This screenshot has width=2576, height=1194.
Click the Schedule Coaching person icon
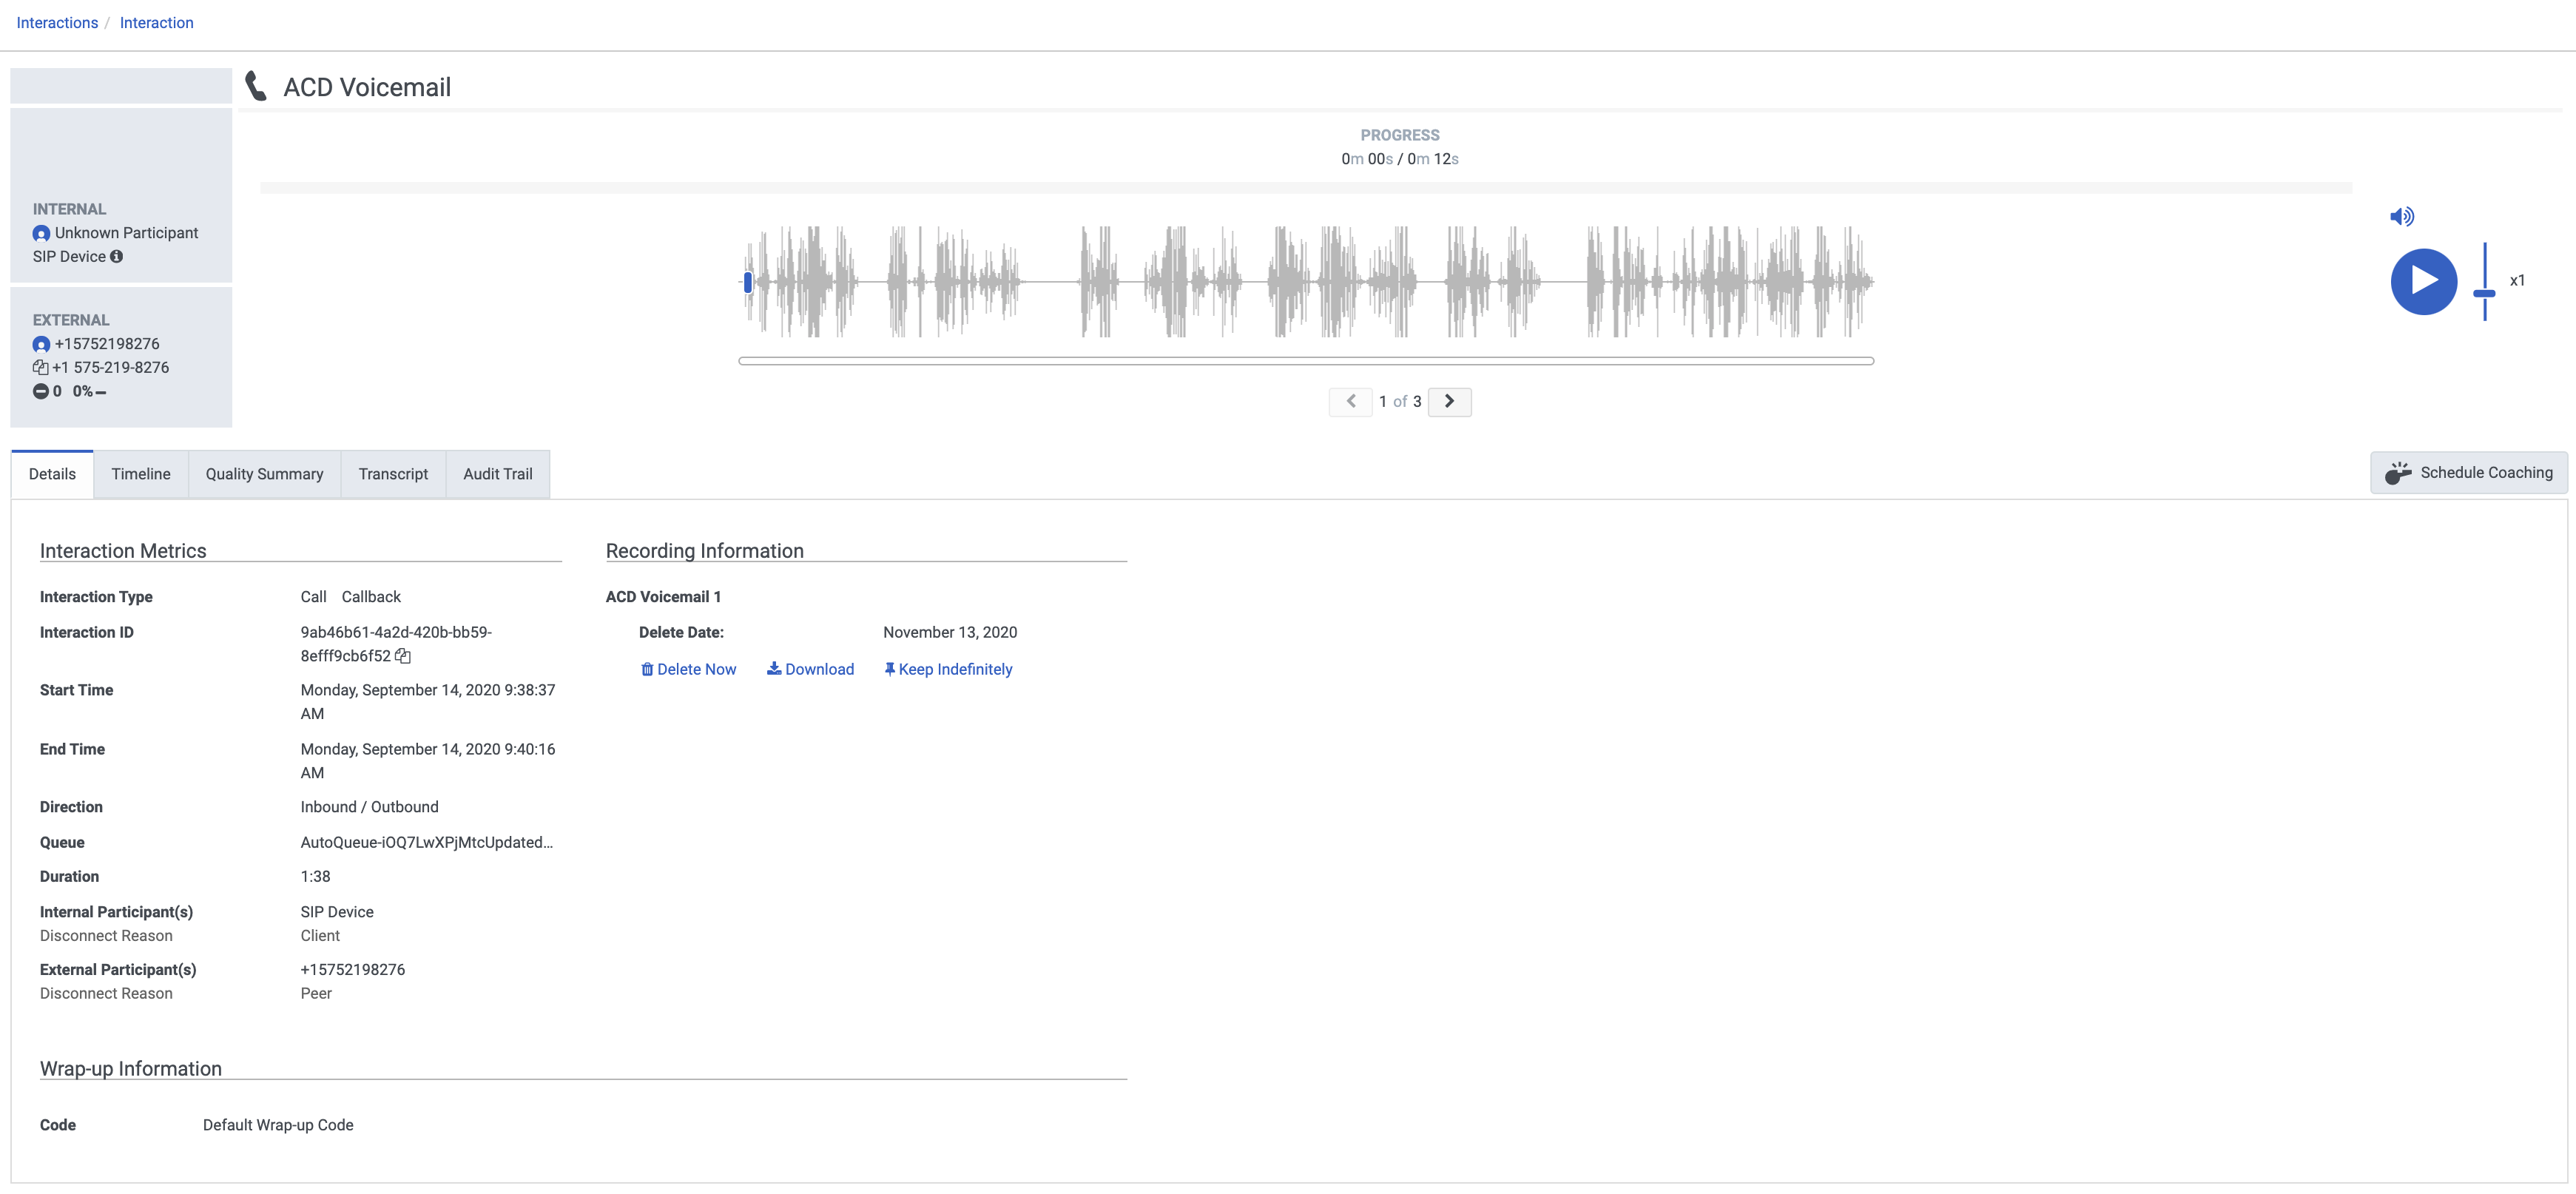click(2398, 473)
